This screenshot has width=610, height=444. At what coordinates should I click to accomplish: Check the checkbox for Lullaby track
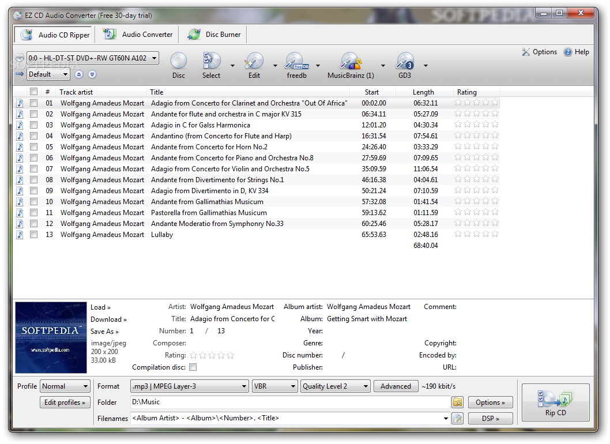coord(34,235)
